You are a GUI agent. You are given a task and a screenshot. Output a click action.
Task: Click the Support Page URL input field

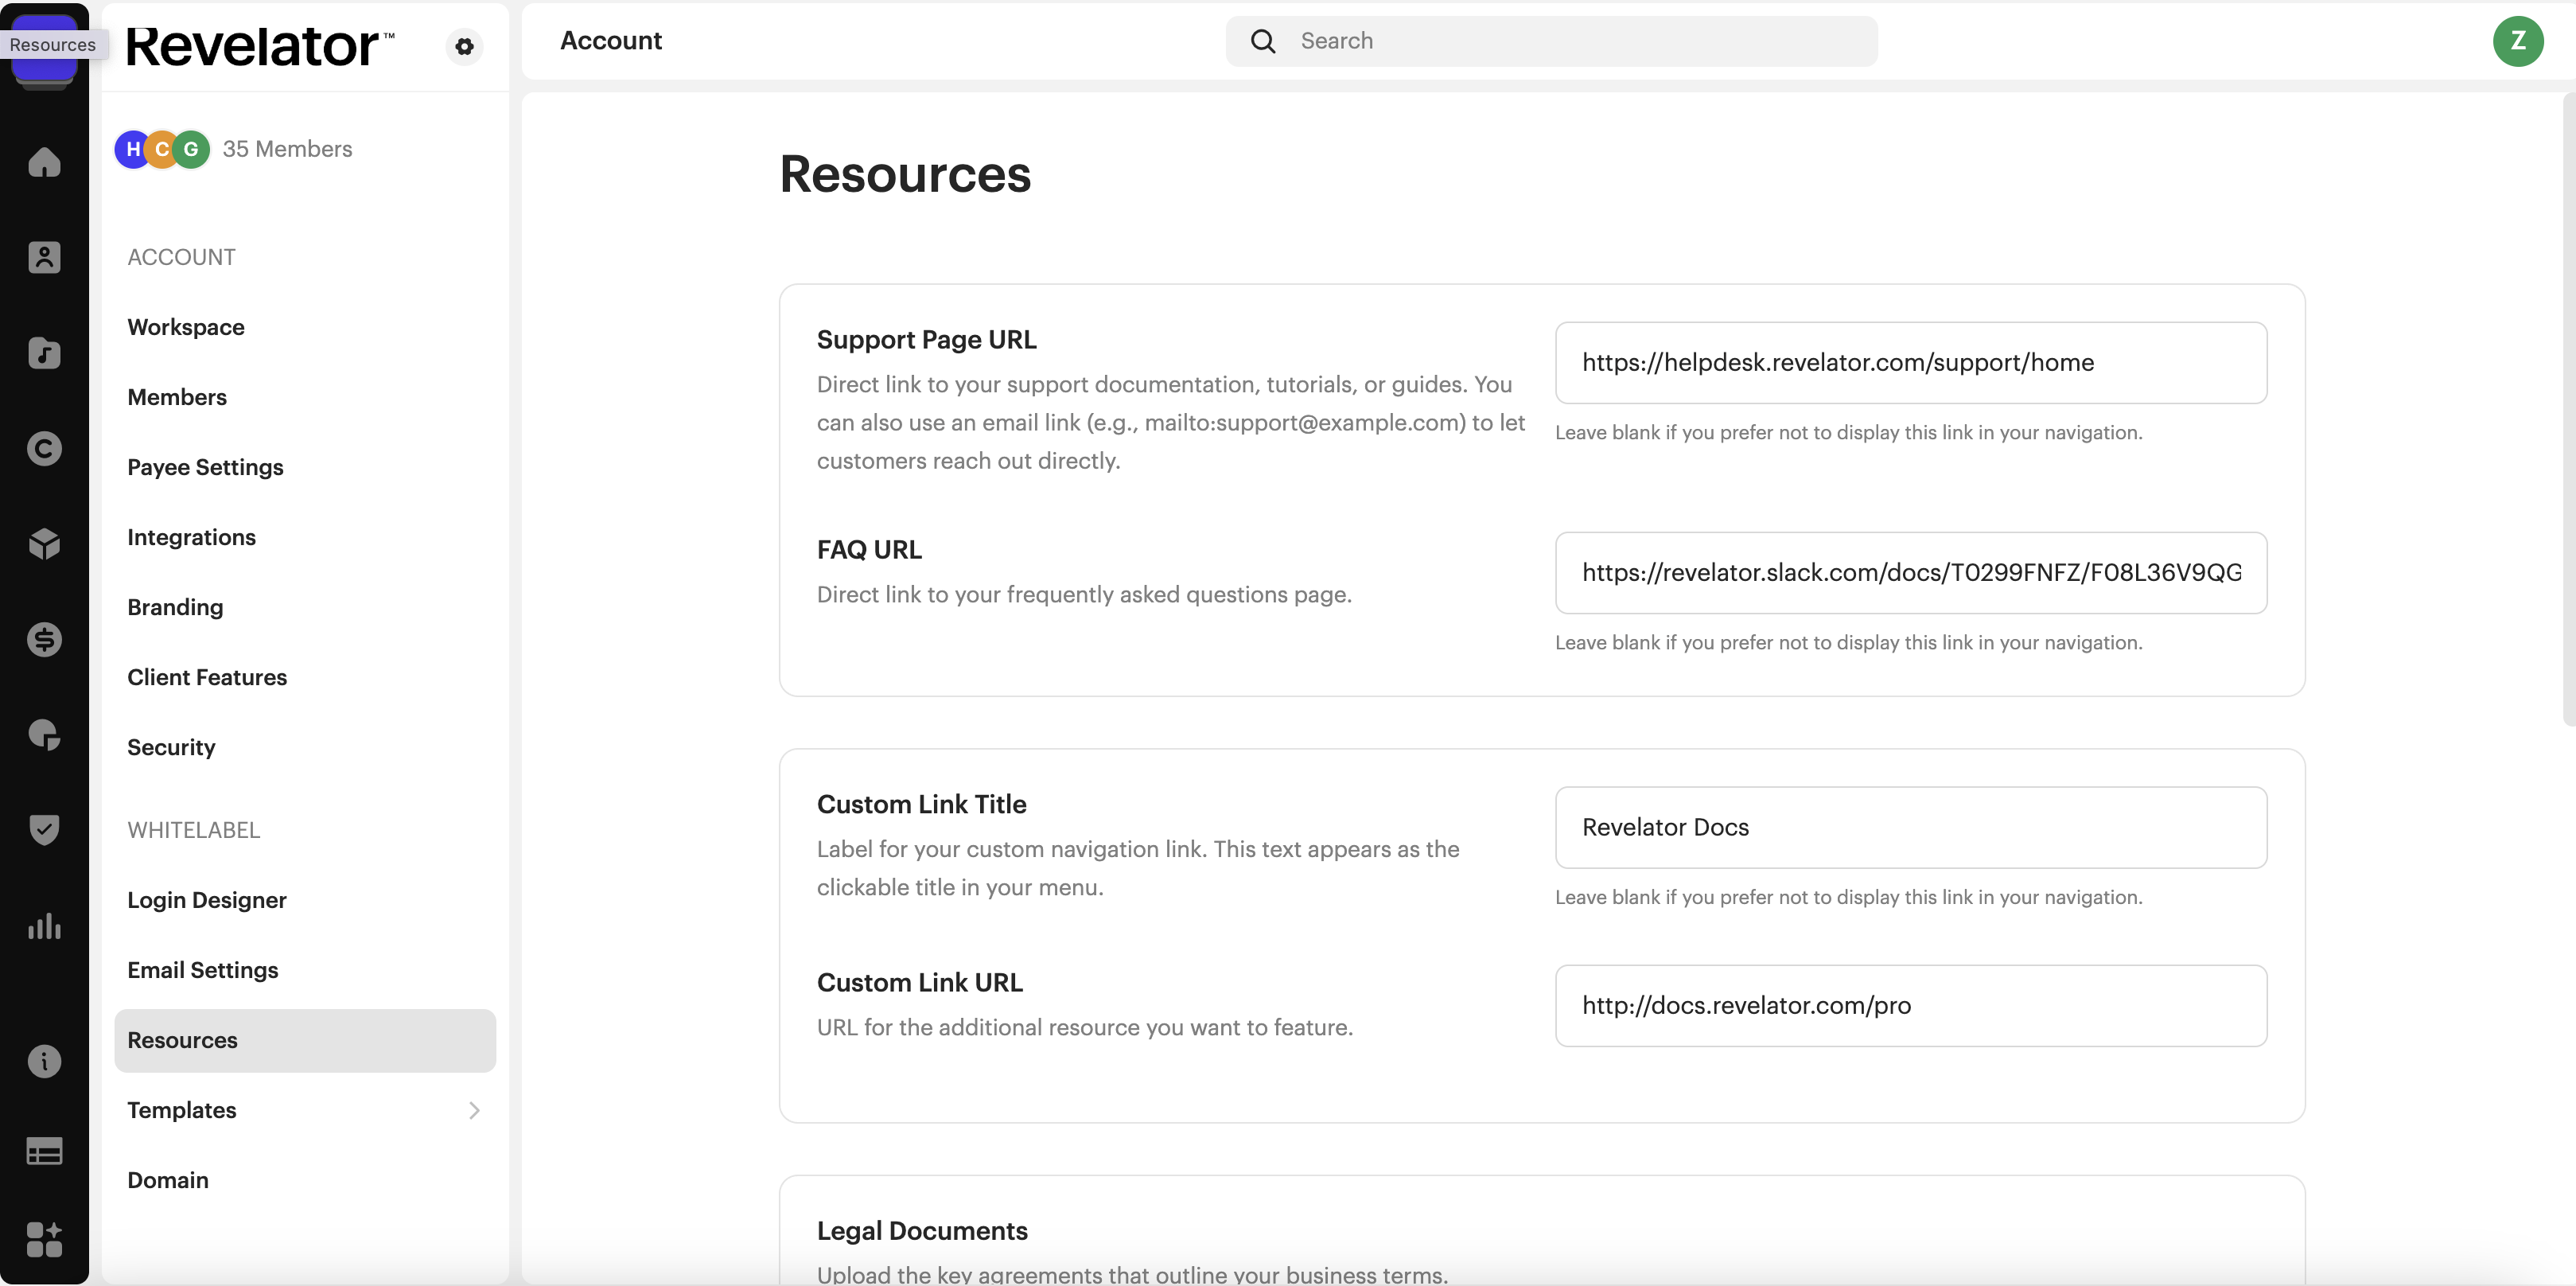pyautogui.click(x=1910, y=363)
